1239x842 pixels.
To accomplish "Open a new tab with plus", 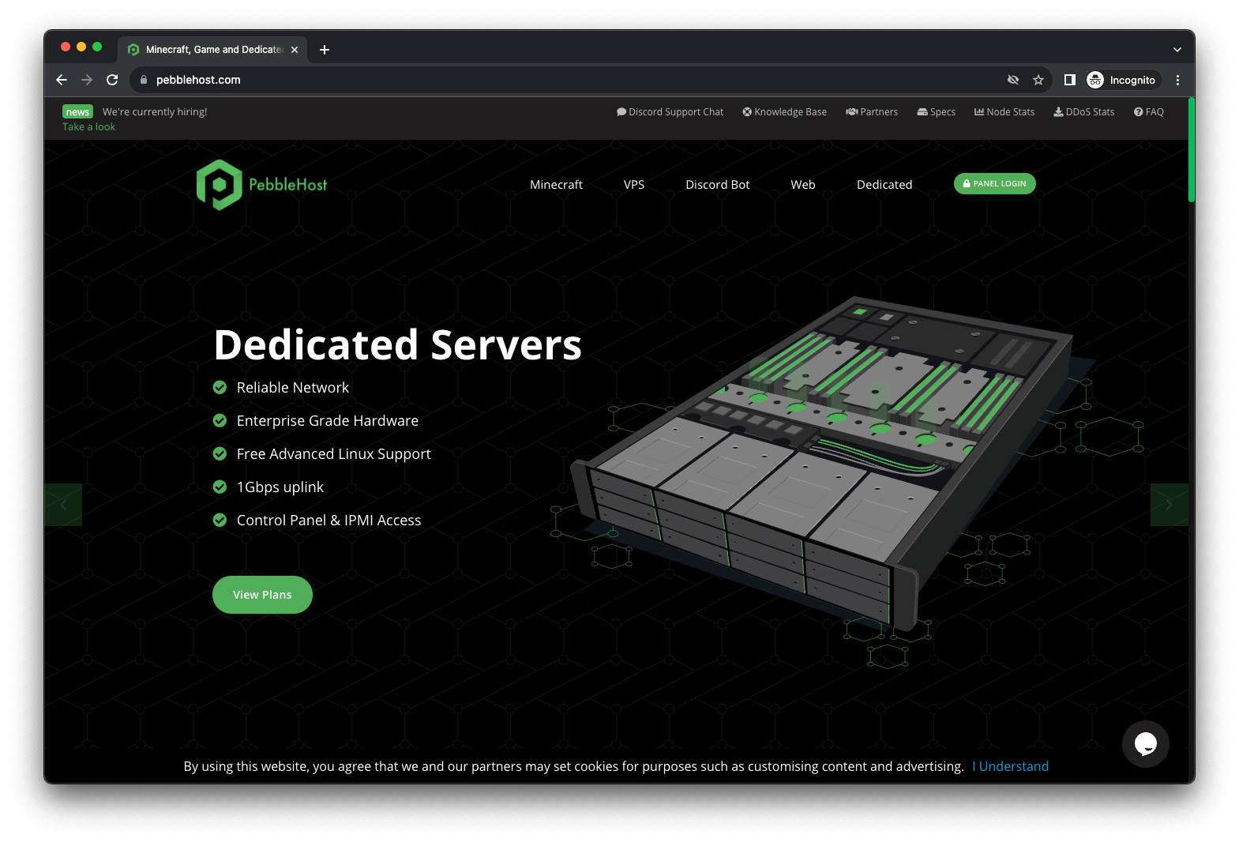I will point(325,50).
